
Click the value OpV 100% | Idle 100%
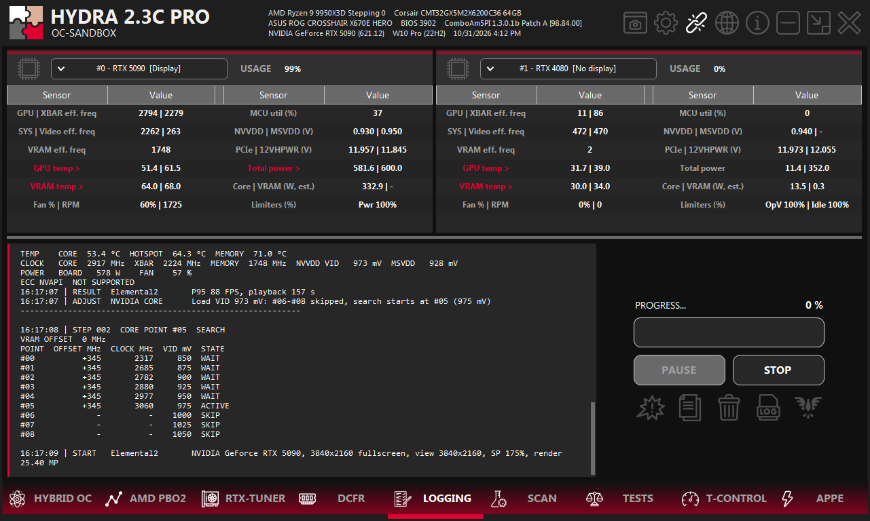coord(807,205)
